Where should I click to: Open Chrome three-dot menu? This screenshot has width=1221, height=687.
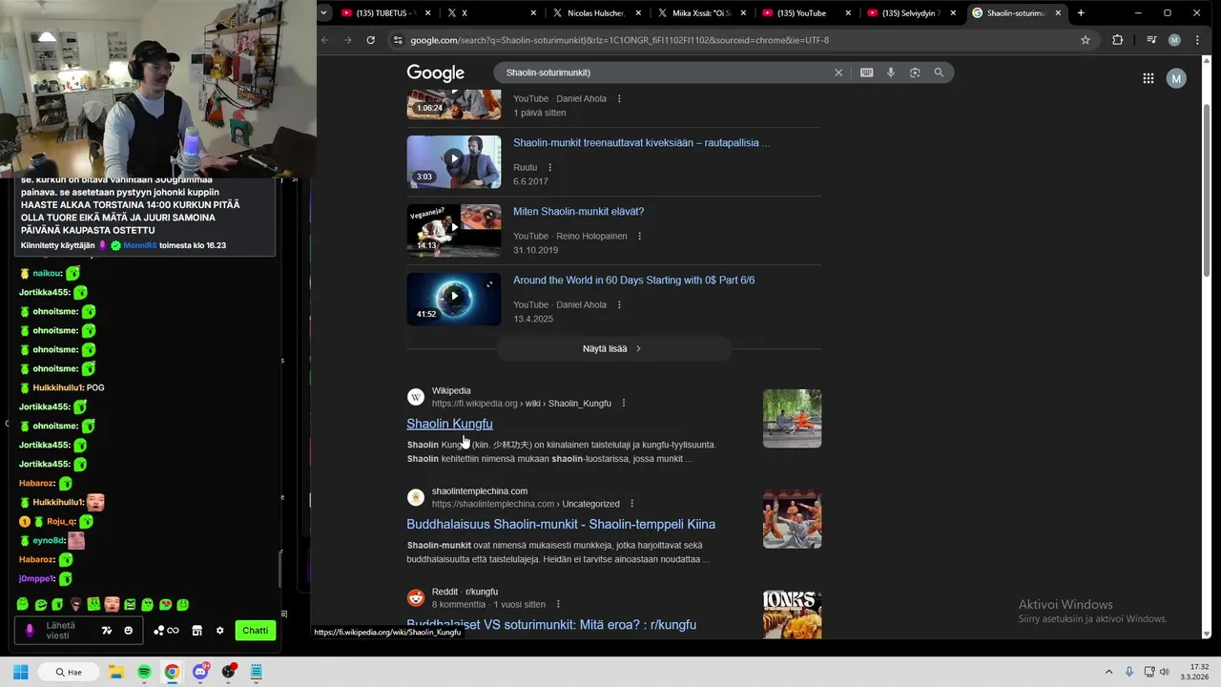[1198, 40]
